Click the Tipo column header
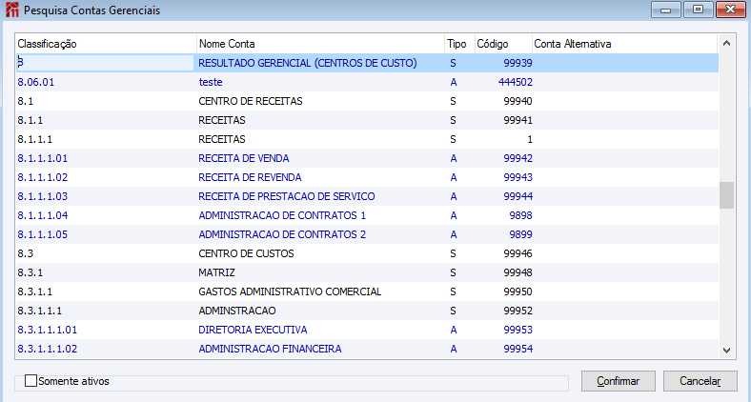Image resolution: width=751 pixels, height=402 pixels. [x=459, y=44]
